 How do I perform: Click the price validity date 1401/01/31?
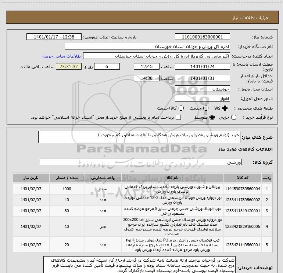[x=202, y=78]
